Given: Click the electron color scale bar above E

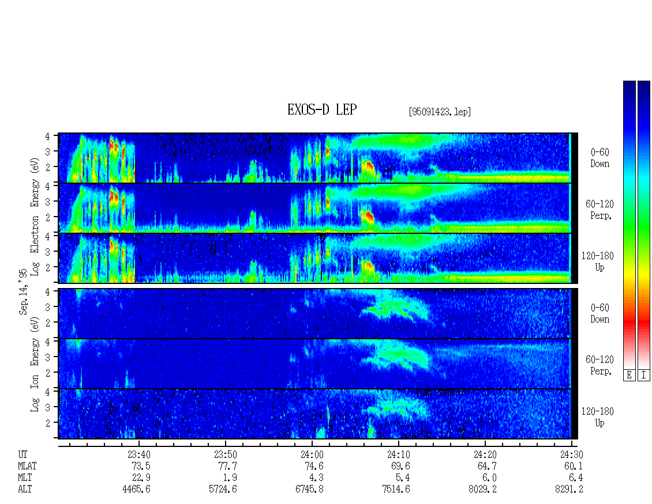Looking at the screenshot, I should (x=629, y=225).
